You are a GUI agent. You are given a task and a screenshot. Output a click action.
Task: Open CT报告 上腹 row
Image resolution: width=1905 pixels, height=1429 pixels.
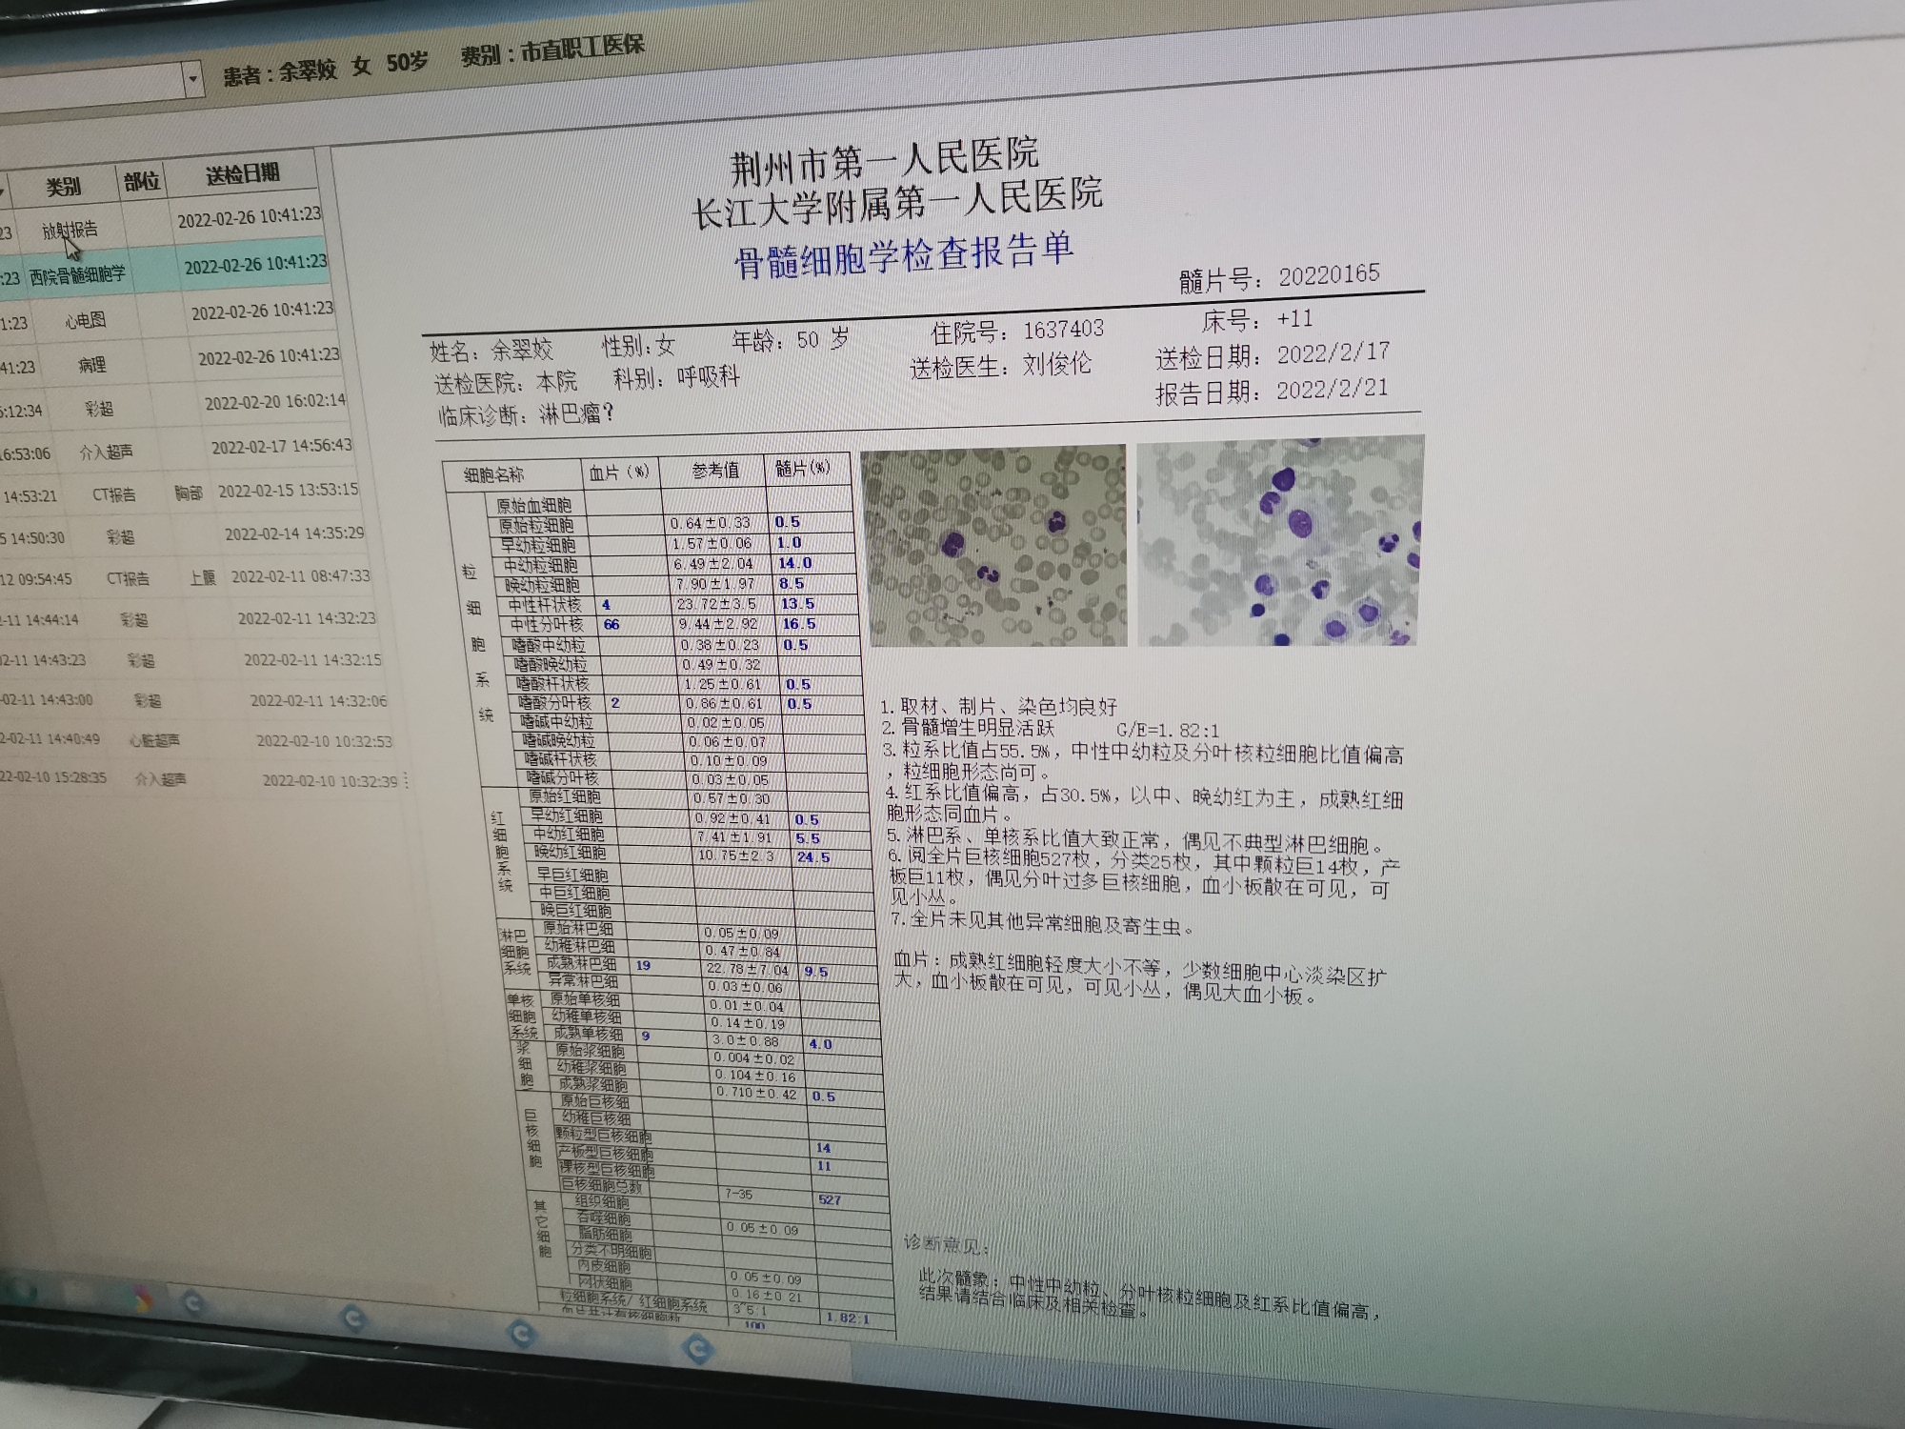(187, 577)
